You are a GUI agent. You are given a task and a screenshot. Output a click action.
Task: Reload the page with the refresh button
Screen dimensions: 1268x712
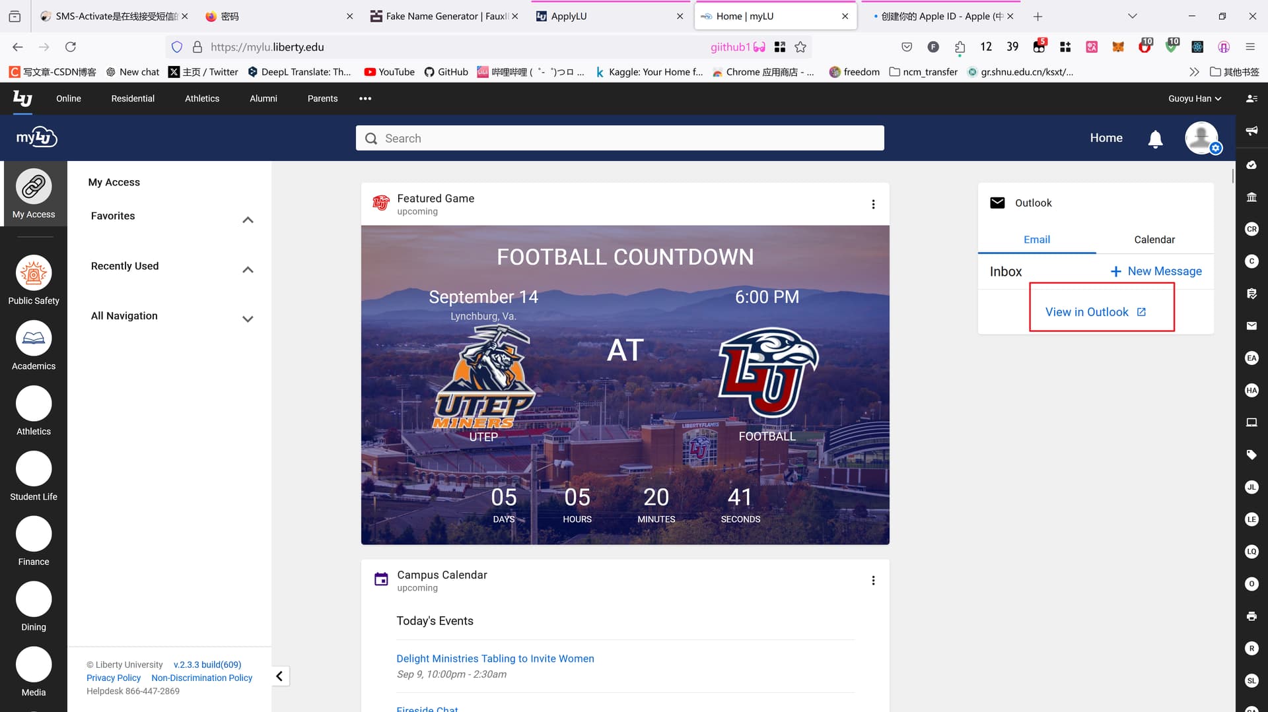pyautogui.click(x=71, y=47)
